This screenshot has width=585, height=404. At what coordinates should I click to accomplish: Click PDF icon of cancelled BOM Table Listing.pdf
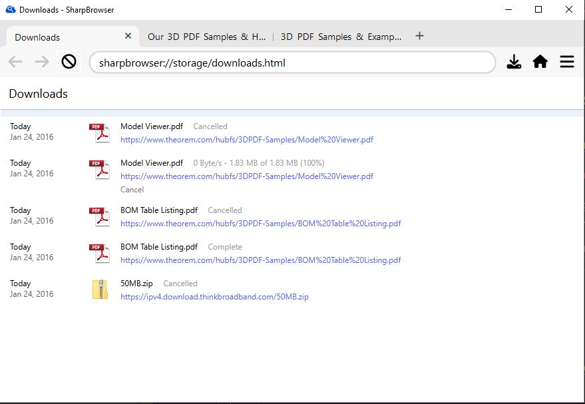[99, 217]
